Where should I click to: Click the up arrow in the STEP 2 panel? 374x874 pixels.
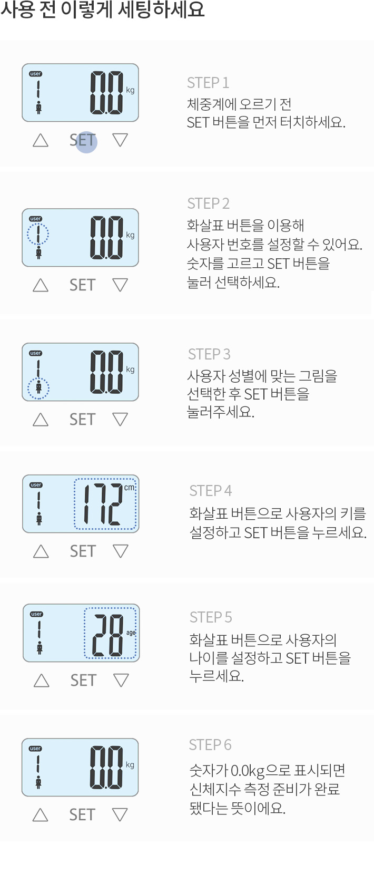coord(41,285)
